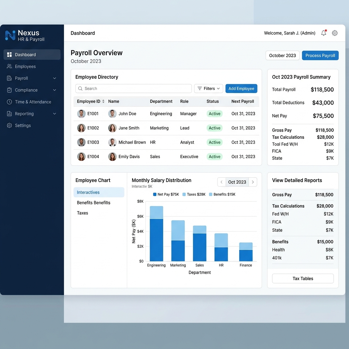The image size is (349, 349).
Task: Click the sidebar Settings gear icon
Action: click(x=9, y=125)
